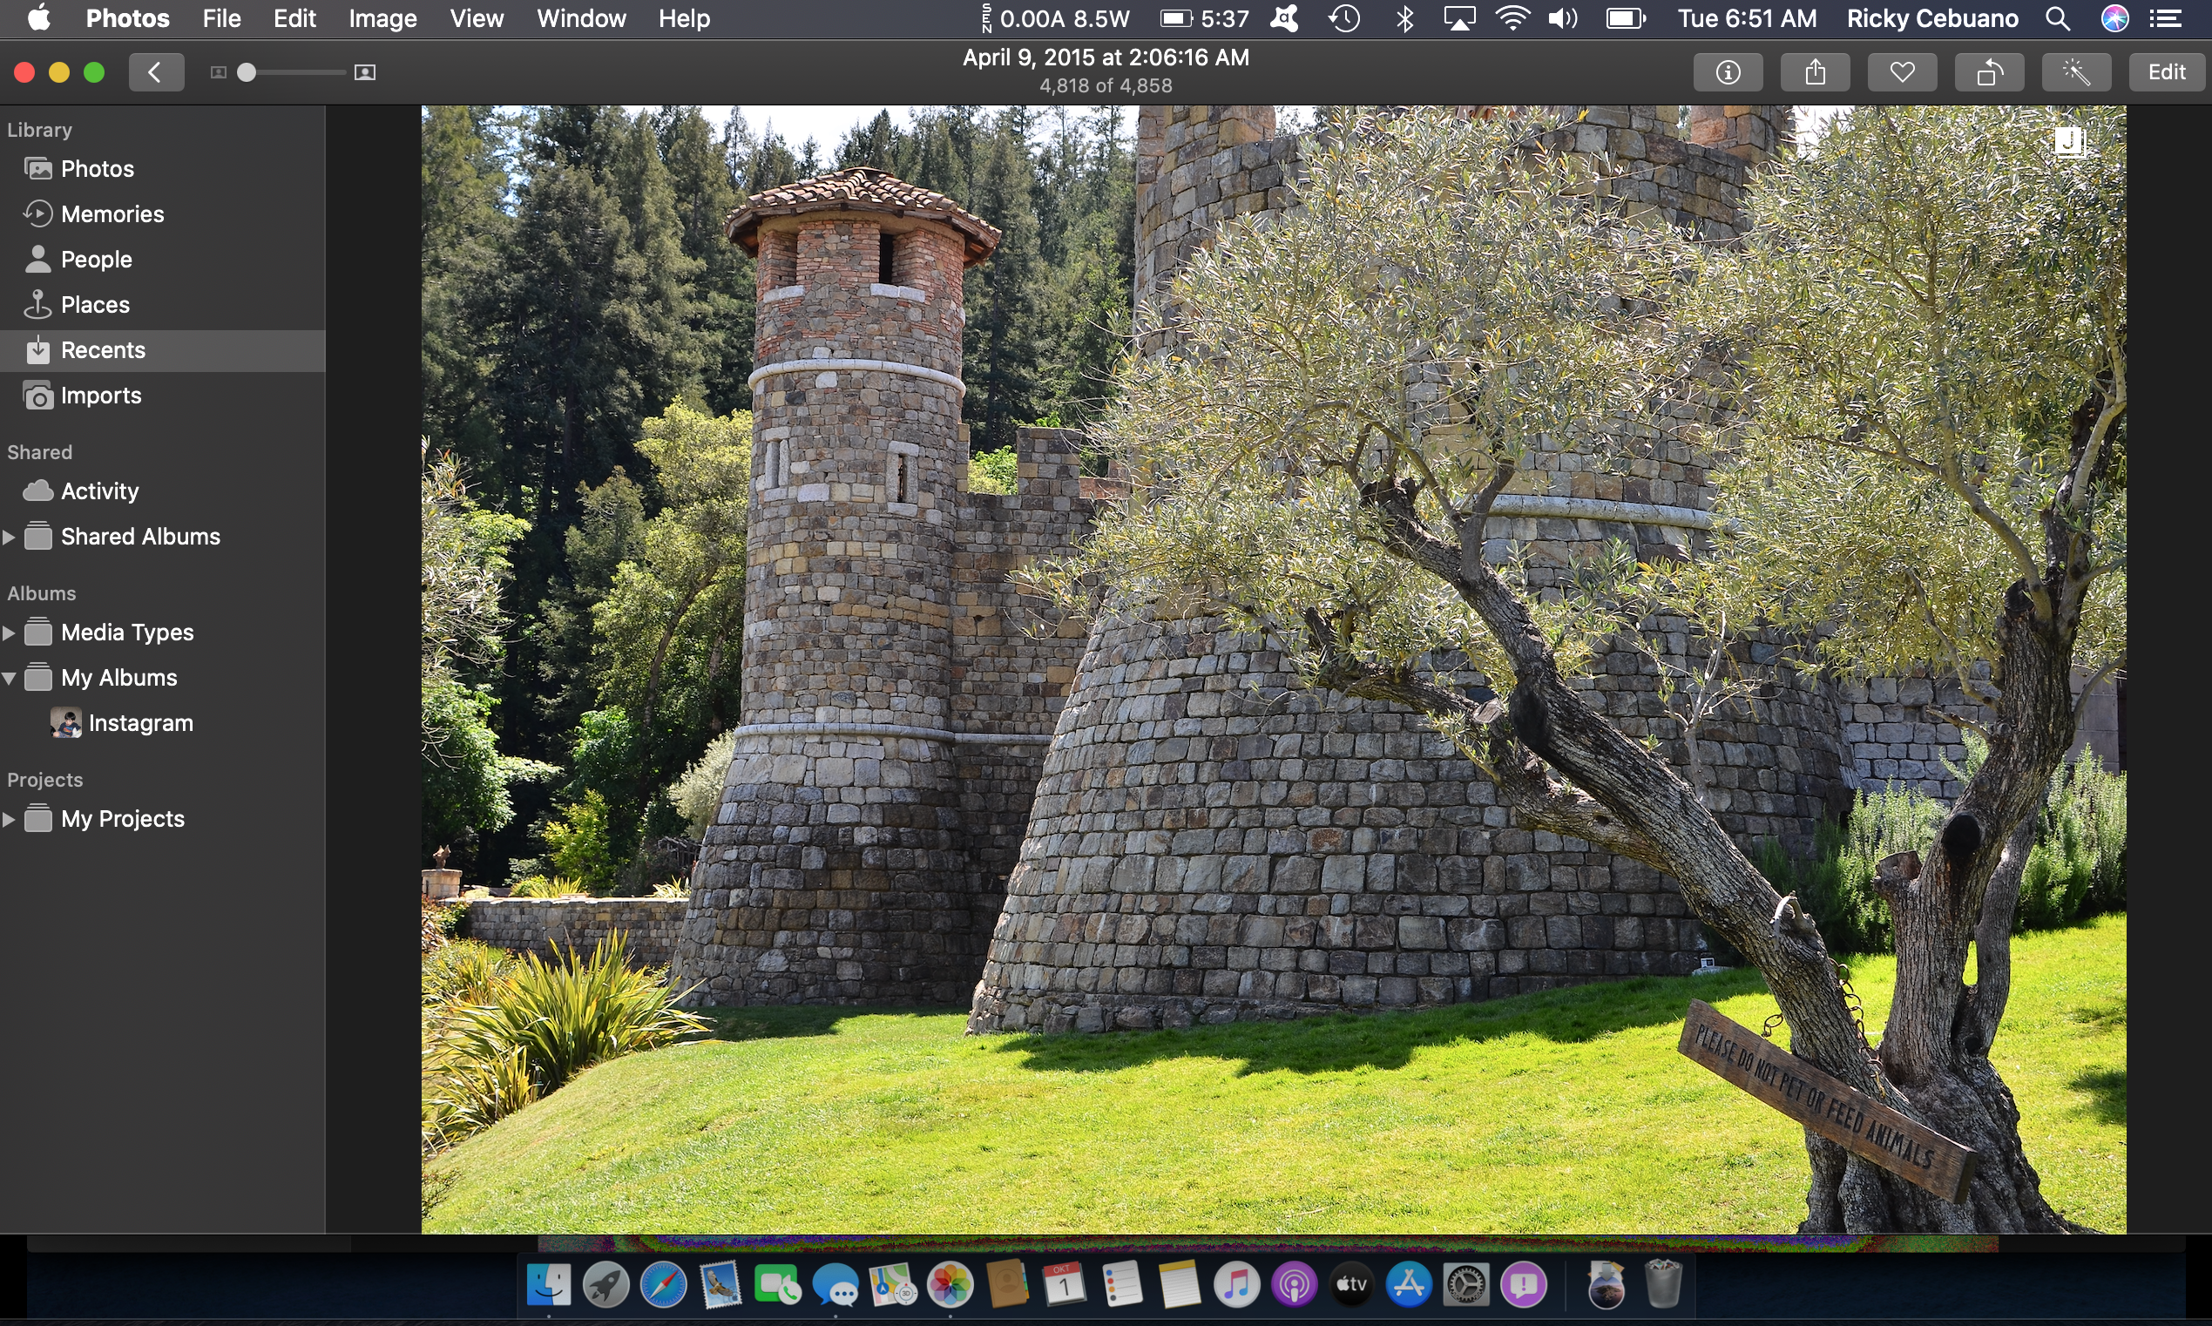2212x1326 pixels.
Task: Open the Share menu icon
Action: (1815, 72)
